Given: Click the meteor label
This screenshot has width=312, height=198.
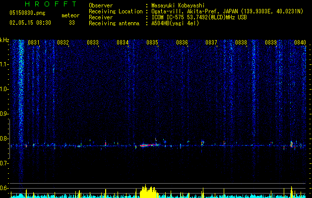Looking at the screenshot, I should point(70,15).
